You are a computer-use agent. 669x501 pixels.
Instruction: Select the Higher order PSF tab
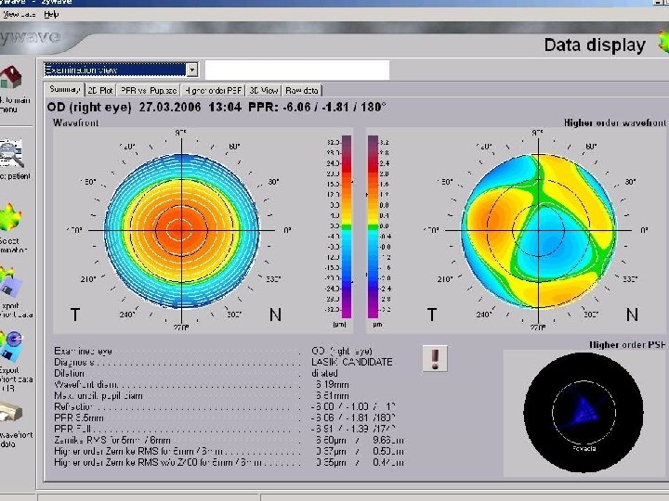[x=213, y=90]
